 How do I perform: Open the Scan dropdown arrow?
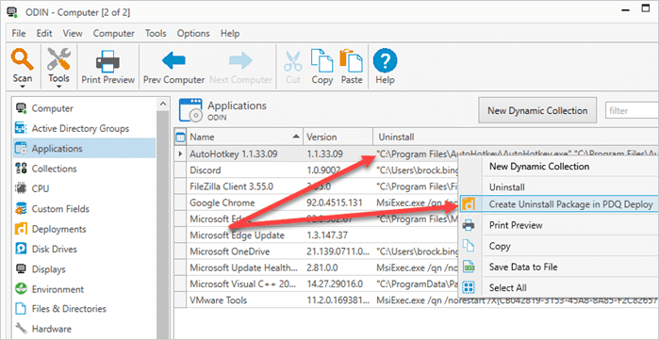click(23, 87)
